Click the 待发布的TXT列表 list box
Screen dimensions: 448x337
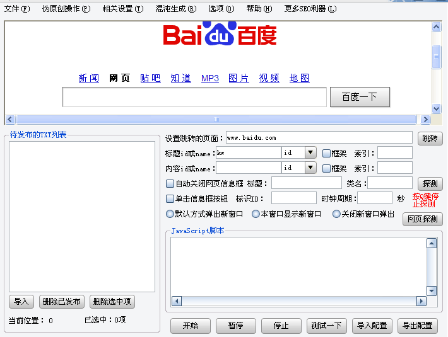82,217
